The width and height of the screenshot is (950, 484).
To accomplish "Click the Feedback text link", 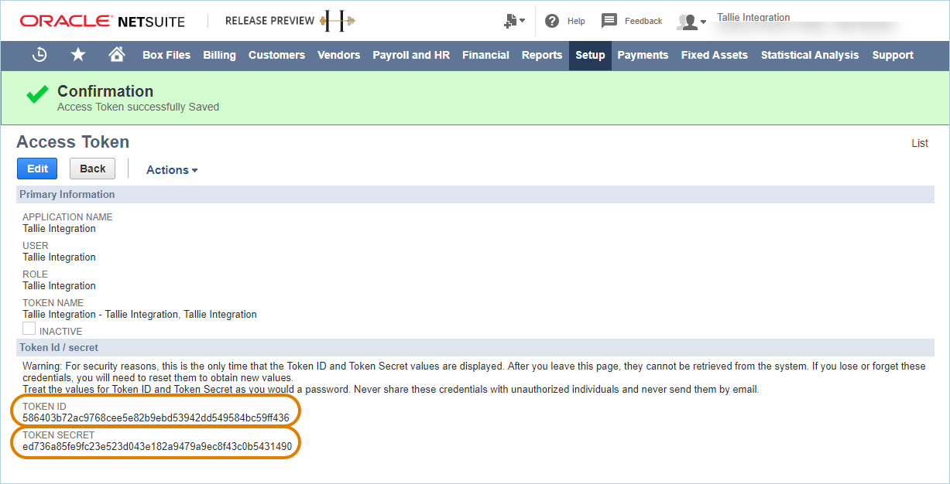I will click(x=643, y=21).
